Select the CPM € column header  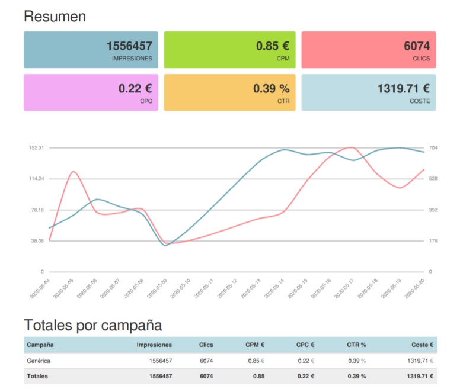[255, 345]
